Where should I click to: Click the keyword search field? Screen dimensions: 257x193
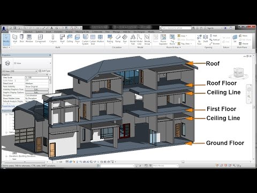[x=176, y=28]
